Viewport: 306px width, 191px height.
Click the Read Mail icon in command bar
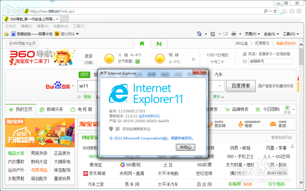pyautogui.click(x=226, y=34)
